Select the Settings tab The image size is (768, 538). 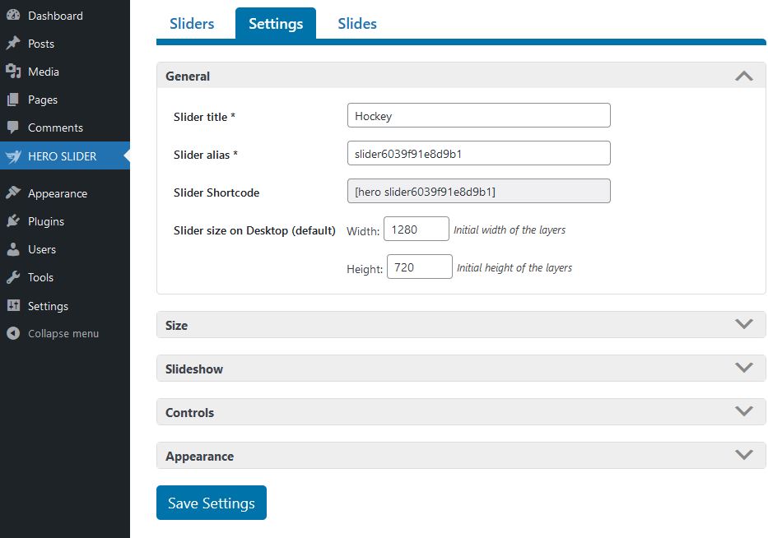pos(276,24)
